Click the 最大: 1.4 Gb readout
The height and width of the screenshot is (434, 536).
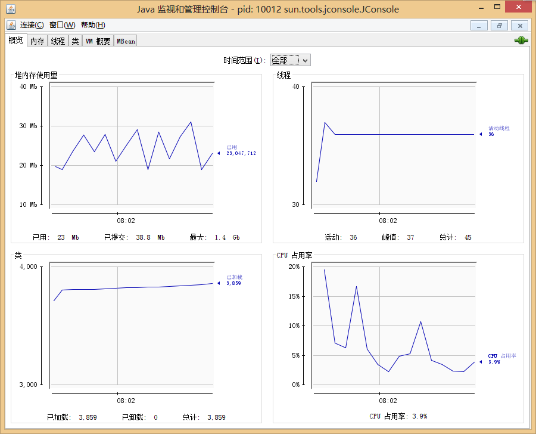214,237
